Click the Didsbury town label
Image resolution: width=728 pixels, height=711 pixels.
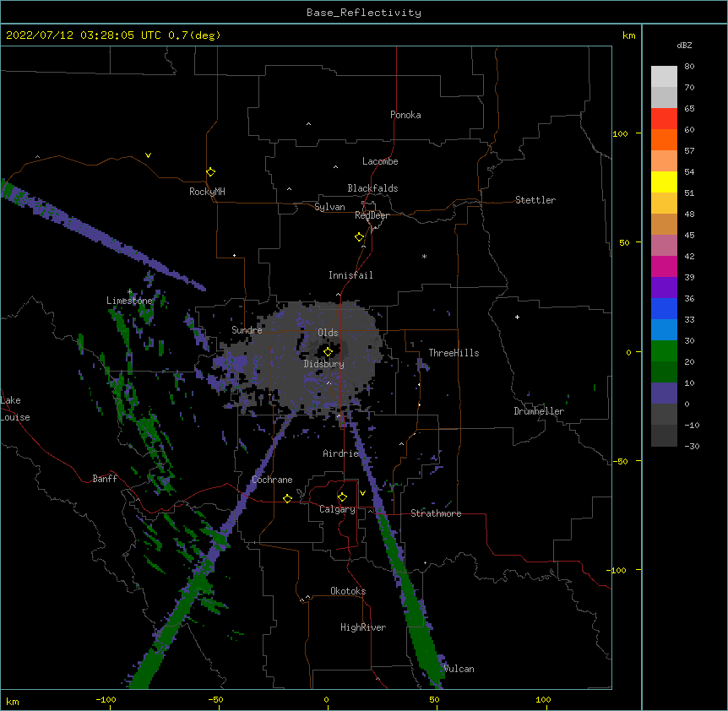[x=323, y=364]
